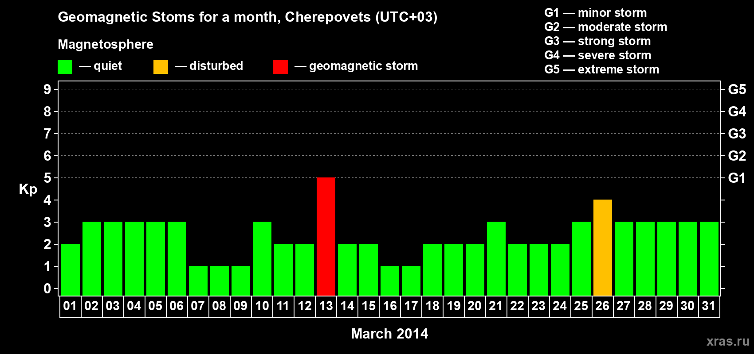The width and height of the screenshot is (754, 354).
Task: Click the 'G4 — severe storm' legend line
Action: pos(598,55)
